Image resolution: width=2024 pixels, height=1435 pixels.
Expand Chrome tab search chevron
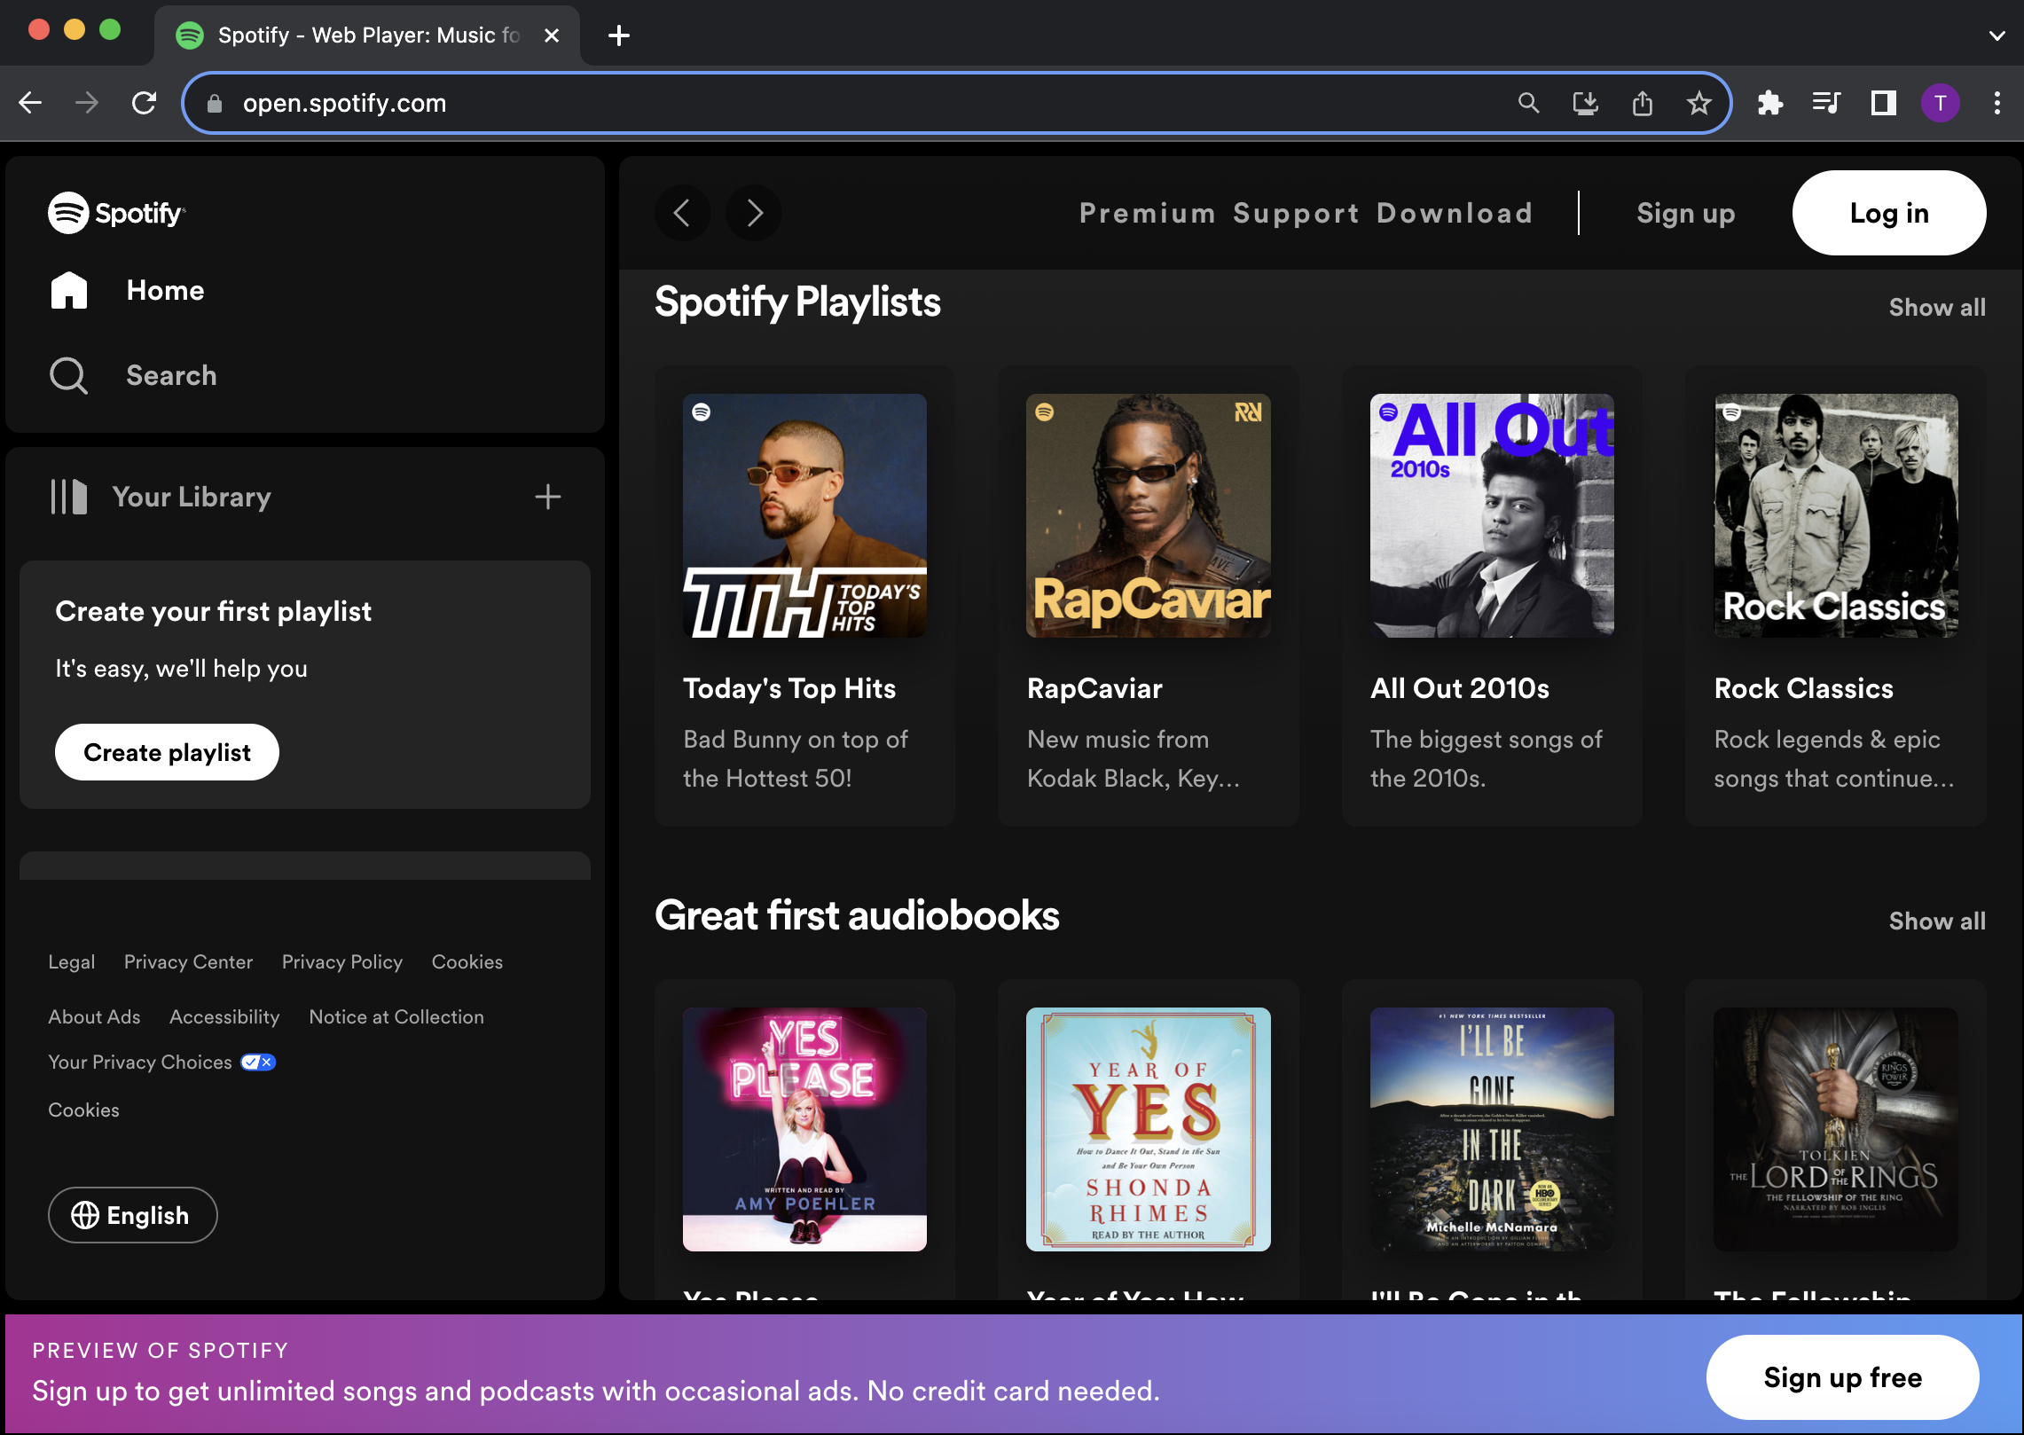1997,35
